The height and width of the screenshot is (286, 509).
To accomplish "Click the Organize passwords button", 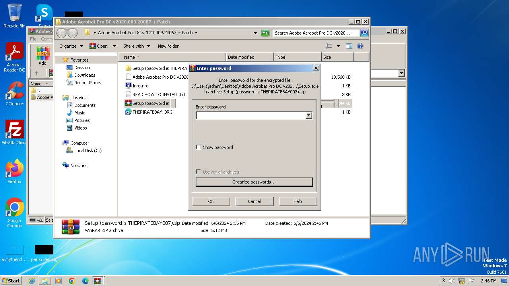I will click(x=254, y=182).
